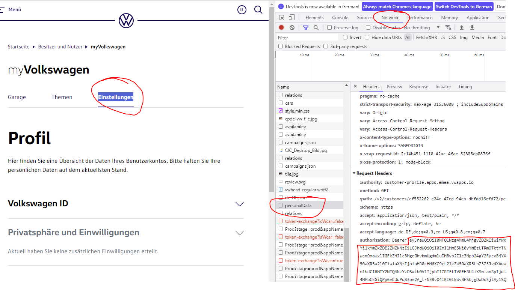Open the Performance panel tab
The image size is (515, 290).
point(420,18)
